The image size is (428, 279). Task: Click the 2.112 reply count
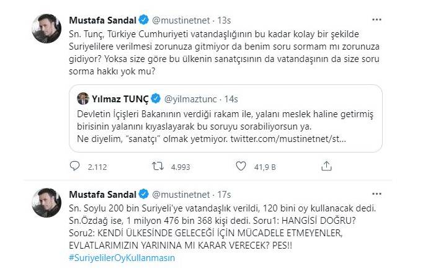98,166
